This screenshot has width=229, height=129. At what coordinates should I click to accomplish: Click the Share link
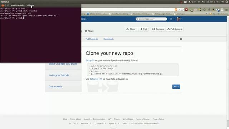(89, 31)
